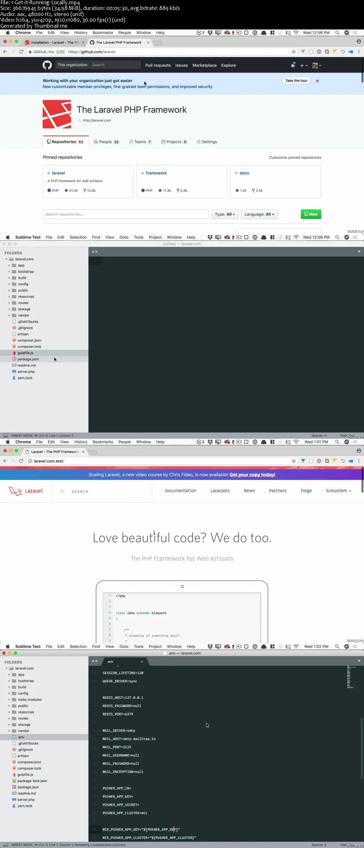364x848 pixels.
Task: Open the pinned framework repository
Action: pos(156,173)
